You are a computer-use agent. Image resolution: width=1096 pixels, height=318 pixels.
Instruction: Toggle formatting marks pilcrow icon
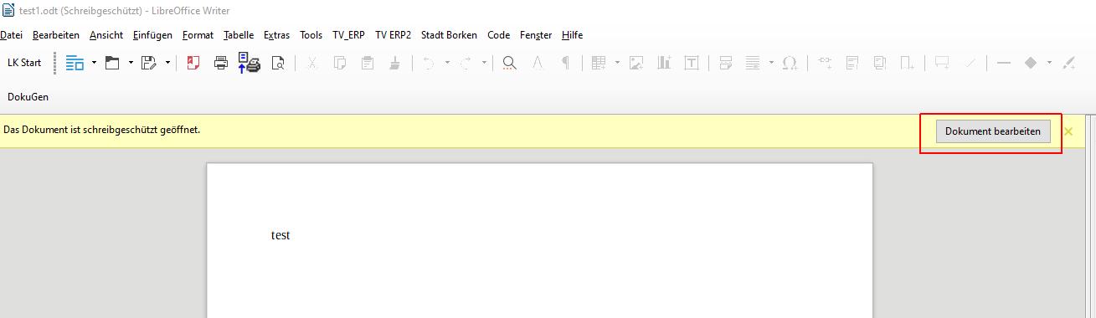tap(565, 63)
